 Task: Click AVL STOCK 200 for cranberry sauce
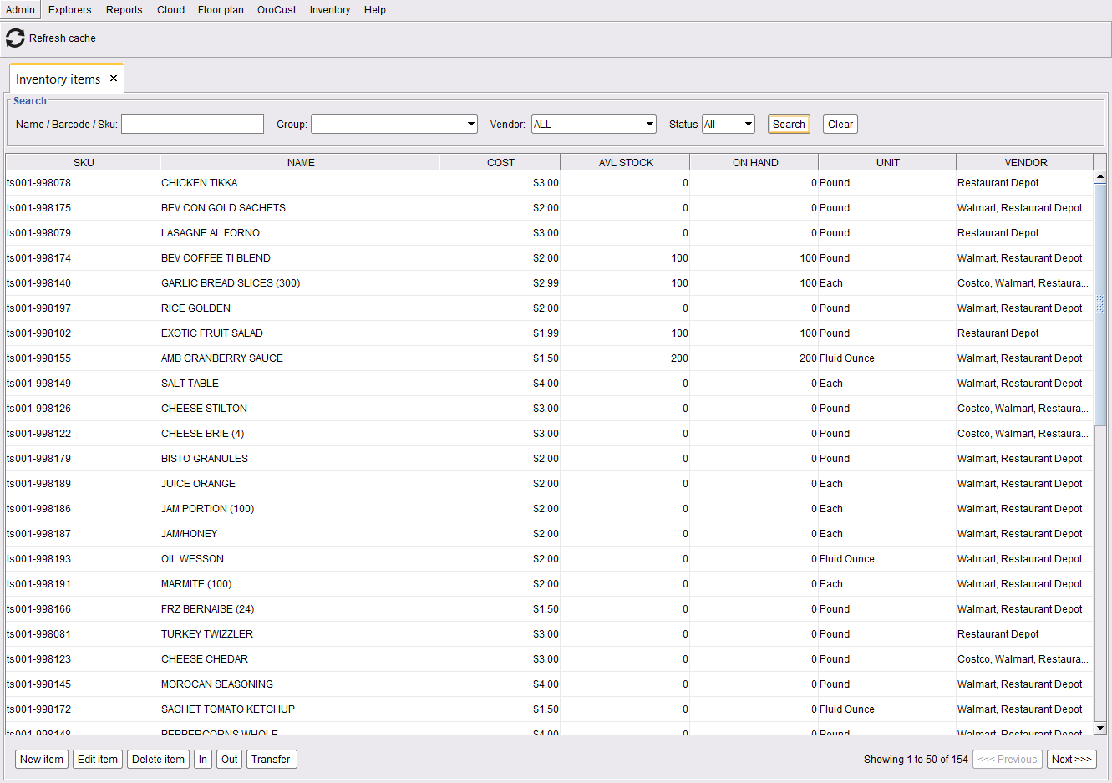tap(625, 358)
